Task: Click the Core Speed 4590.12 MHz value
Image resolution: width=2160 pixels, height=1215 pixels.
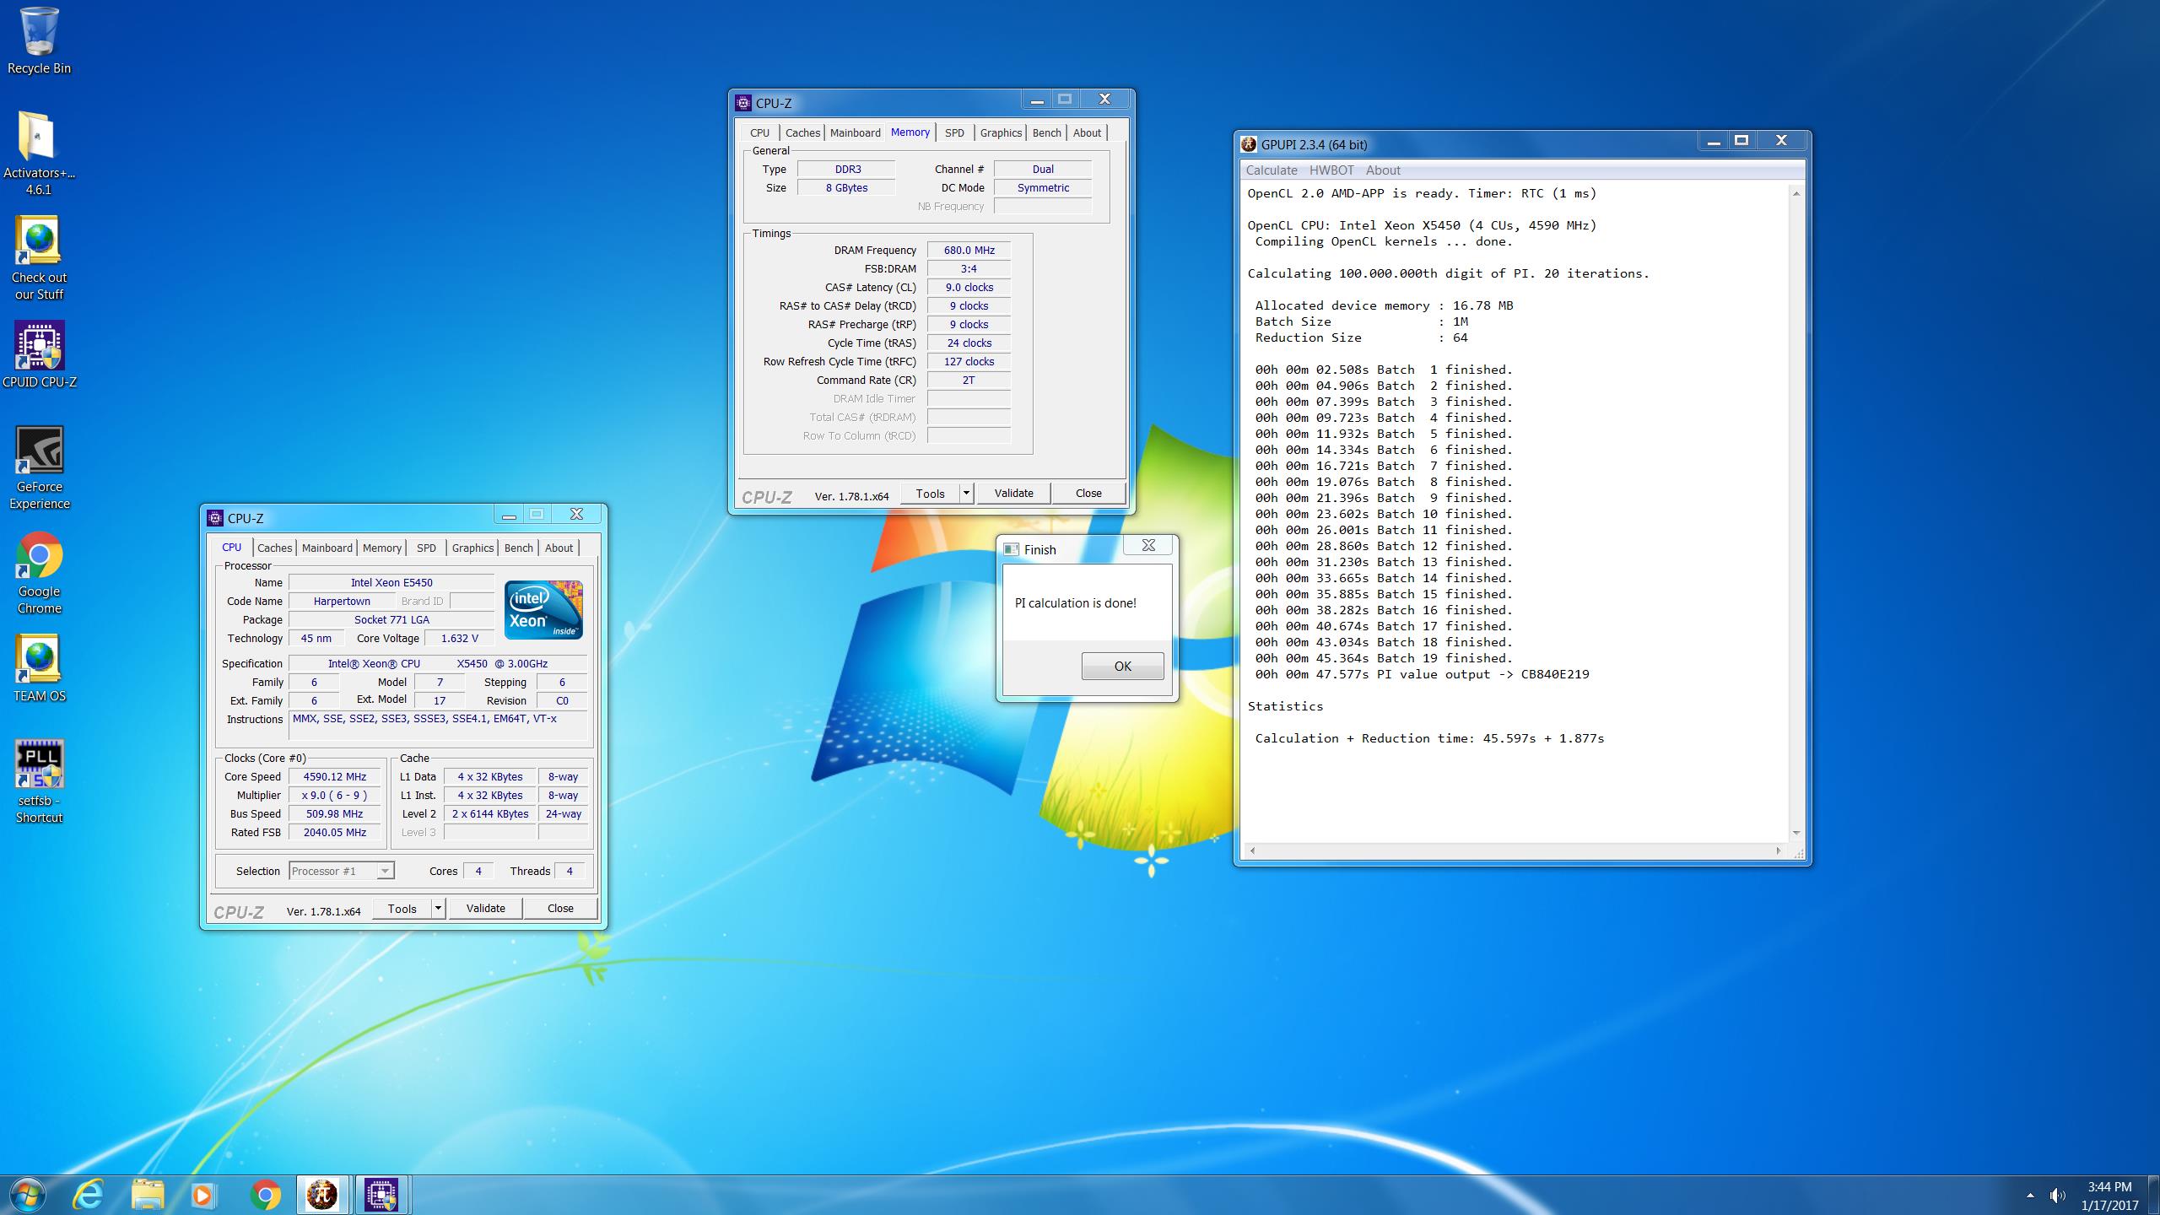Action: coord(335,777)
